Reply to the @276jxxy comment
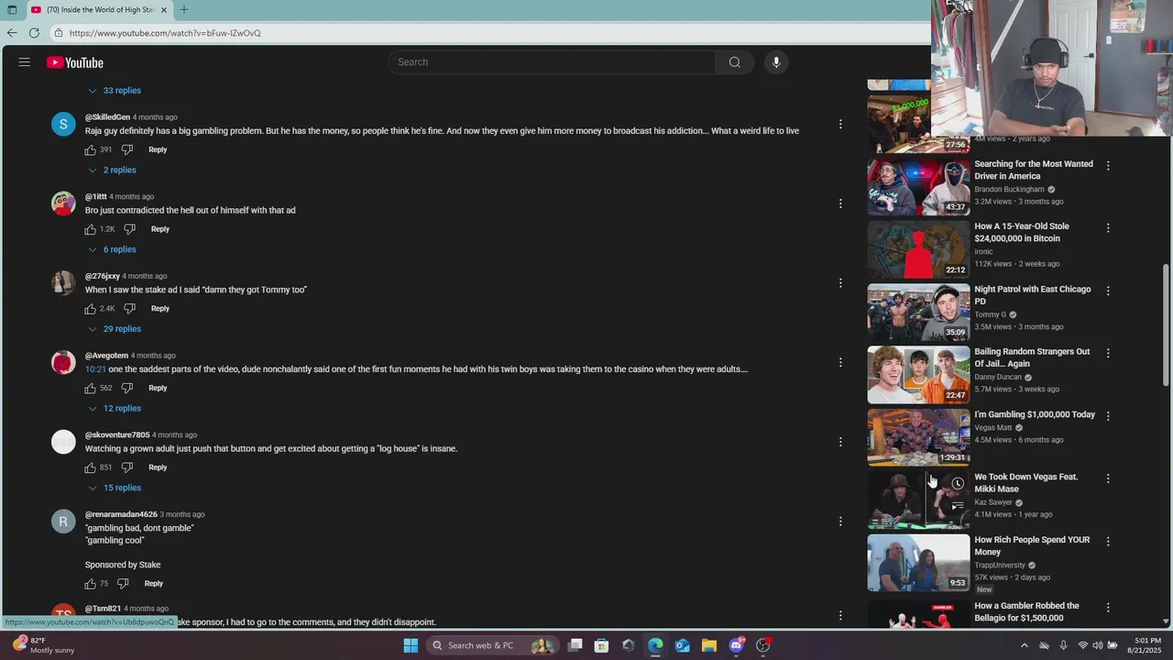Screen dimensions: 1173x660 [160, 309]
